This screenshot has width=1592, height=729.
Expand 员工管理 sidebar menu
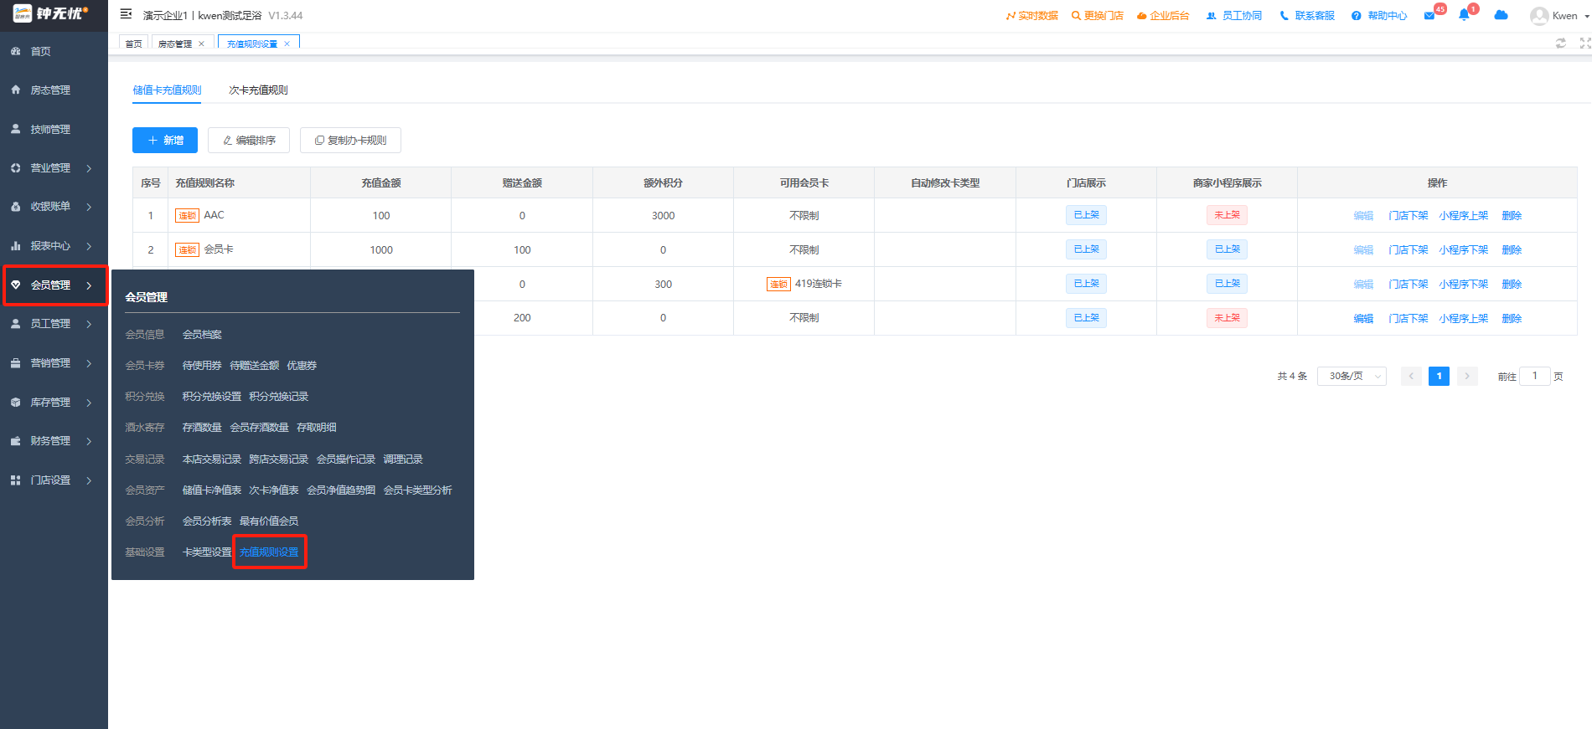tap(54, 324)
